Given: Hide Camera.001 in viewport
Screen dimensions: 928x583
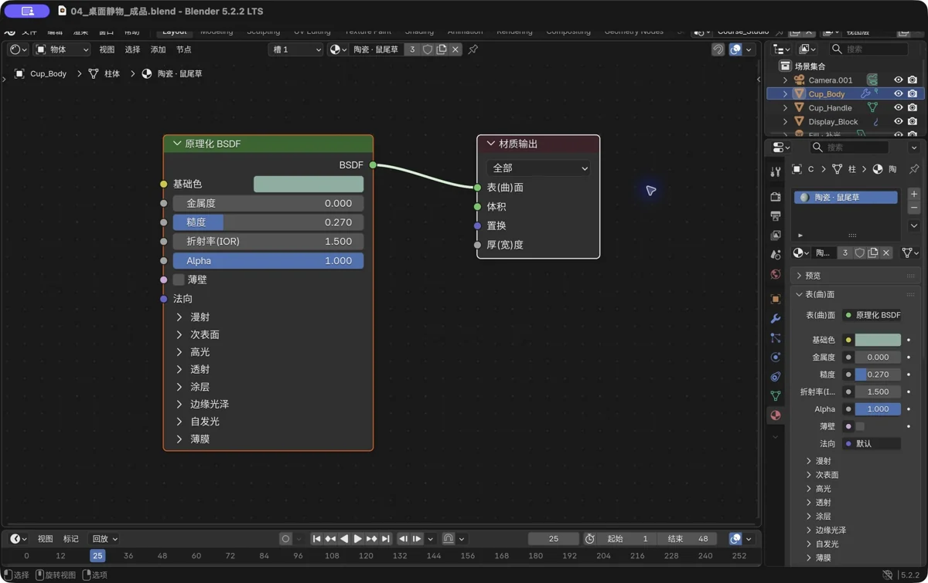Looking at the screenshot, I should tap(899, 80).
